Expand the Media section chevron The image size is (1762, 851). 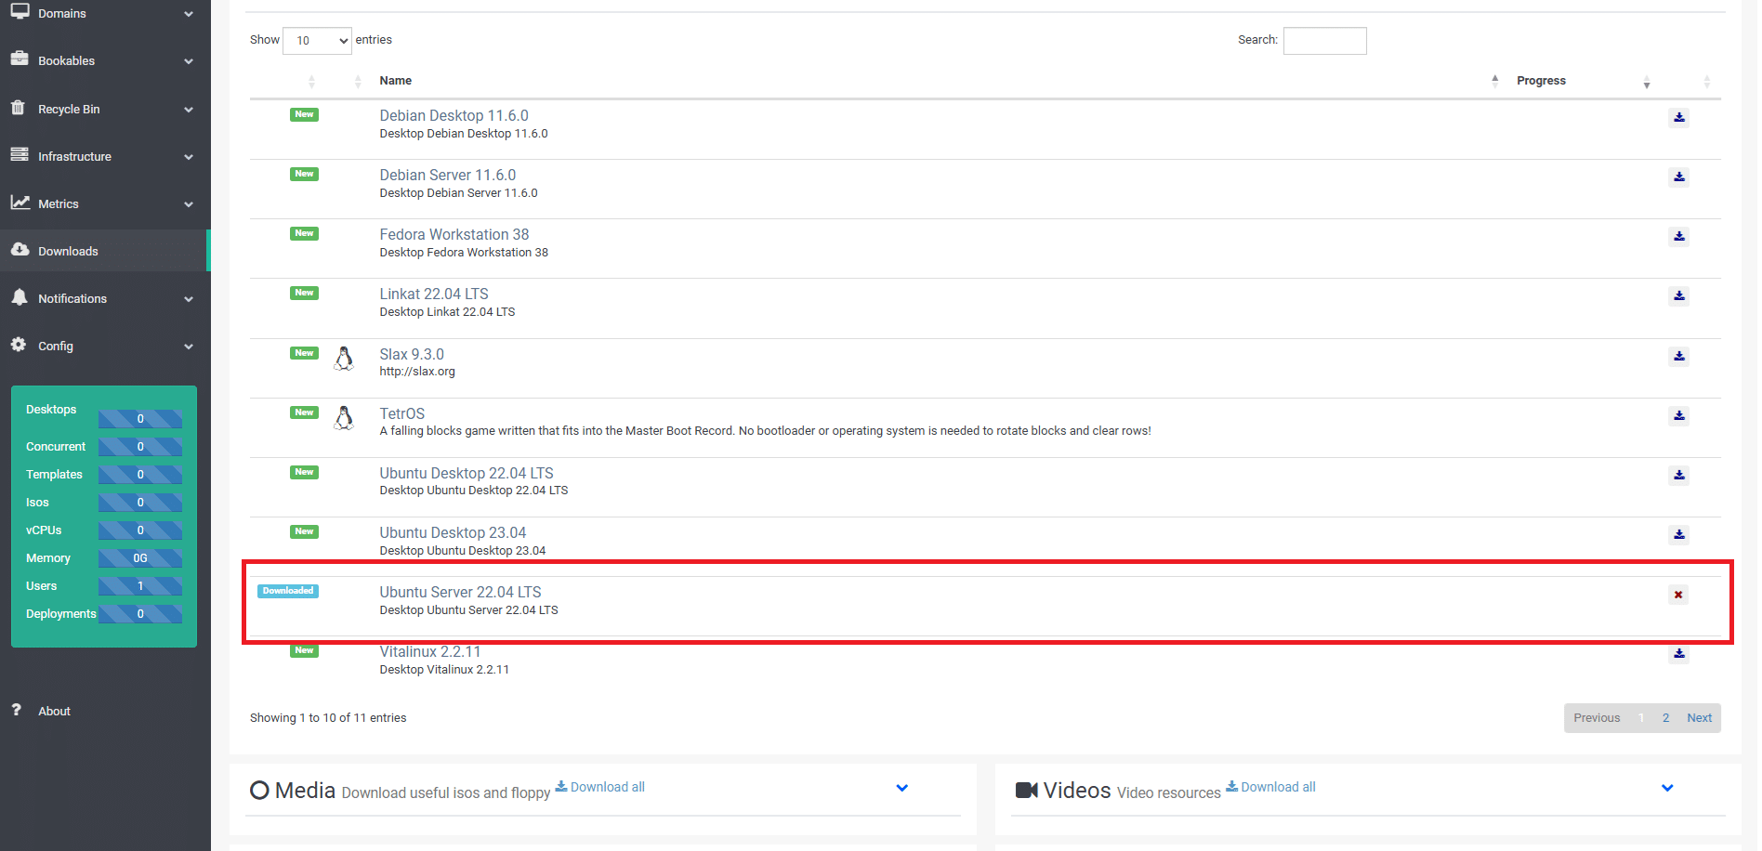[x=901, y=789]
